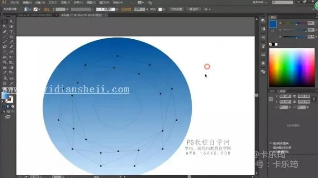Open stroke color dropdown in control bar
Viewport: 318px width, 178px height.
(x=39, y=9)
